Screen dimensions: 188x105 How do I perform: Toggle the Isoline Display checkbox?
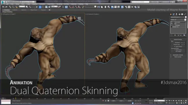click(x=174, y=47)
